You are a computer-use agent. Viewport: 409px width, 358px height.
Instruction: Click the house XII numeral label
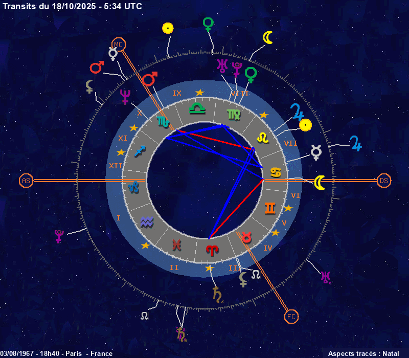(115, 166)
